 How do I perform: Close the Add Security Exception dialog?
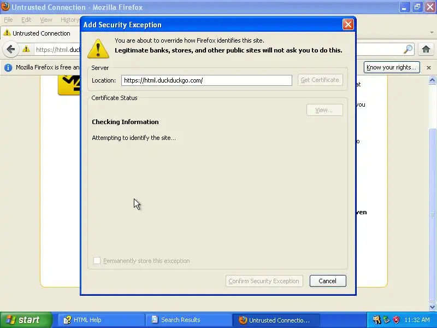tap(348, 25)
